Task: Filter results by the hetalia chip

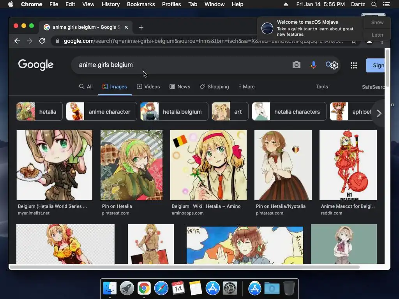Action: pos(39,111)
